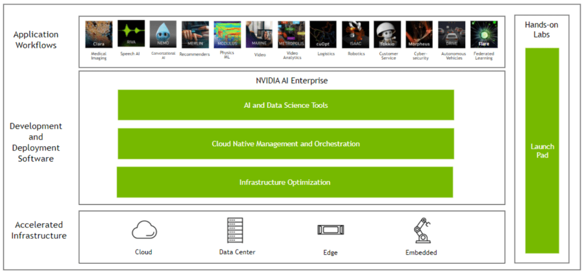584x274 pixels.
Task: Click the AI and Data Science Tools bar
Action: tap(286, 105)
